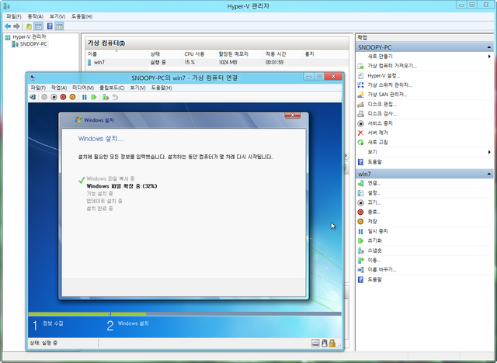
Task: Click the up-folder icon in Hyper-V toolbar
Action: click(29, 26)
